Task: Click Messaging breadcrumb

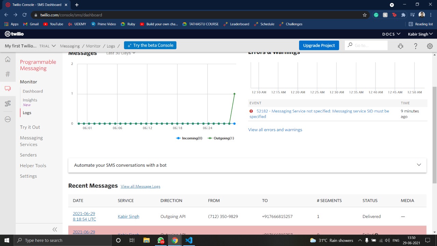Action: (70, 46)
